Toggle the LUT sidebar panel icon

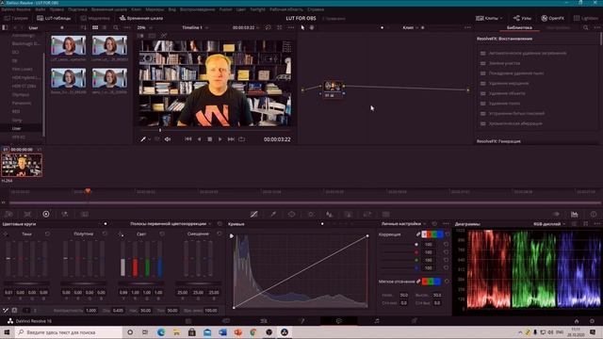point(5,27)
